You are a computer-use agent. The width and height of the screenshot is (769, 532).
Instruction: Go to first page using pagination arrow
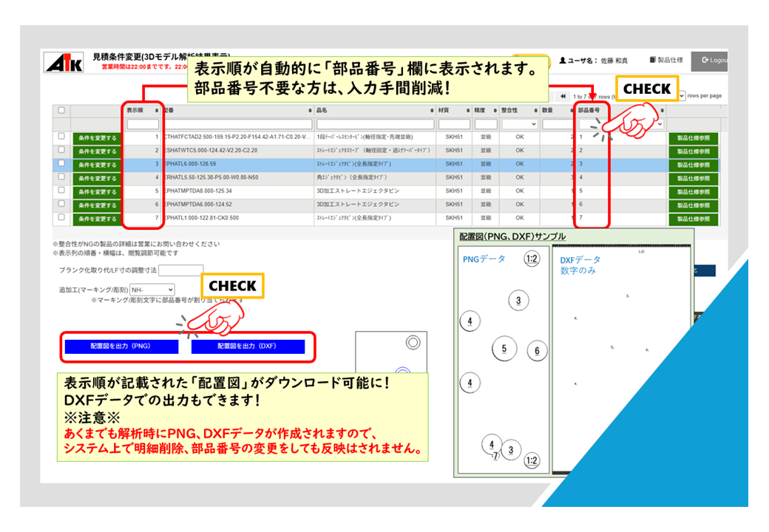(x=563, y=96)
